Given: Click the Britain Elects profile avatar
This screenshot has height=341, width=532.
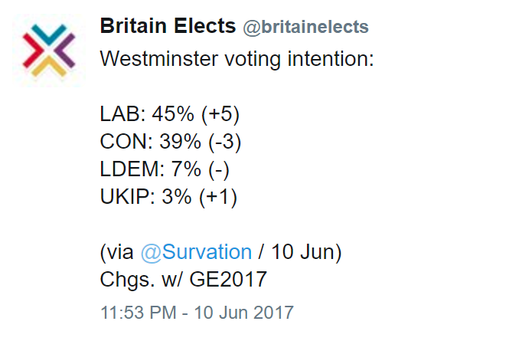Looking at the screenshot, I should [x=49, y=51].
